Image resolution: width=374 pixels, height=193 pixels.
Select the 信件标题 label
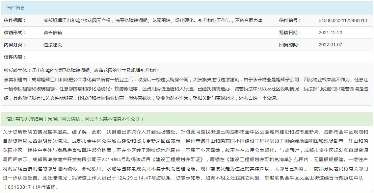tap(15, 20)
